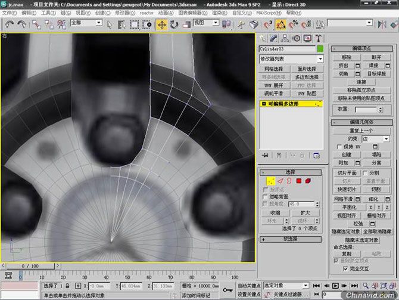Open the 文件 File menu
This screenshot has width=399, height=300.
point(9,12)
